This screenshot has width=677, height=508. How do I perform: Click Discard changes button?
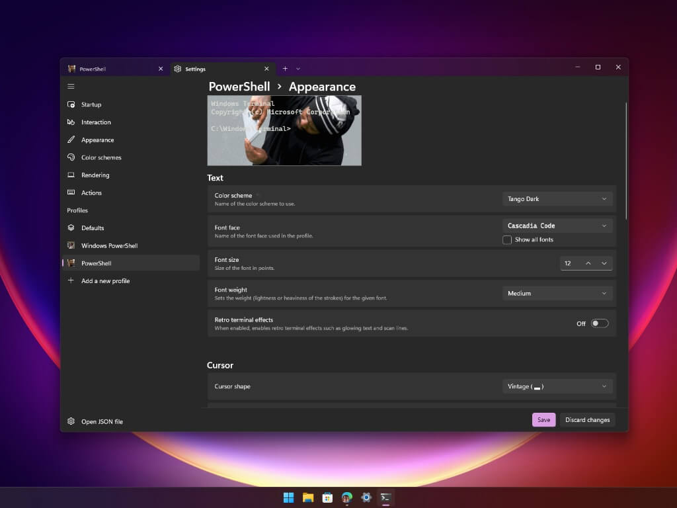(x=587, y=419)
